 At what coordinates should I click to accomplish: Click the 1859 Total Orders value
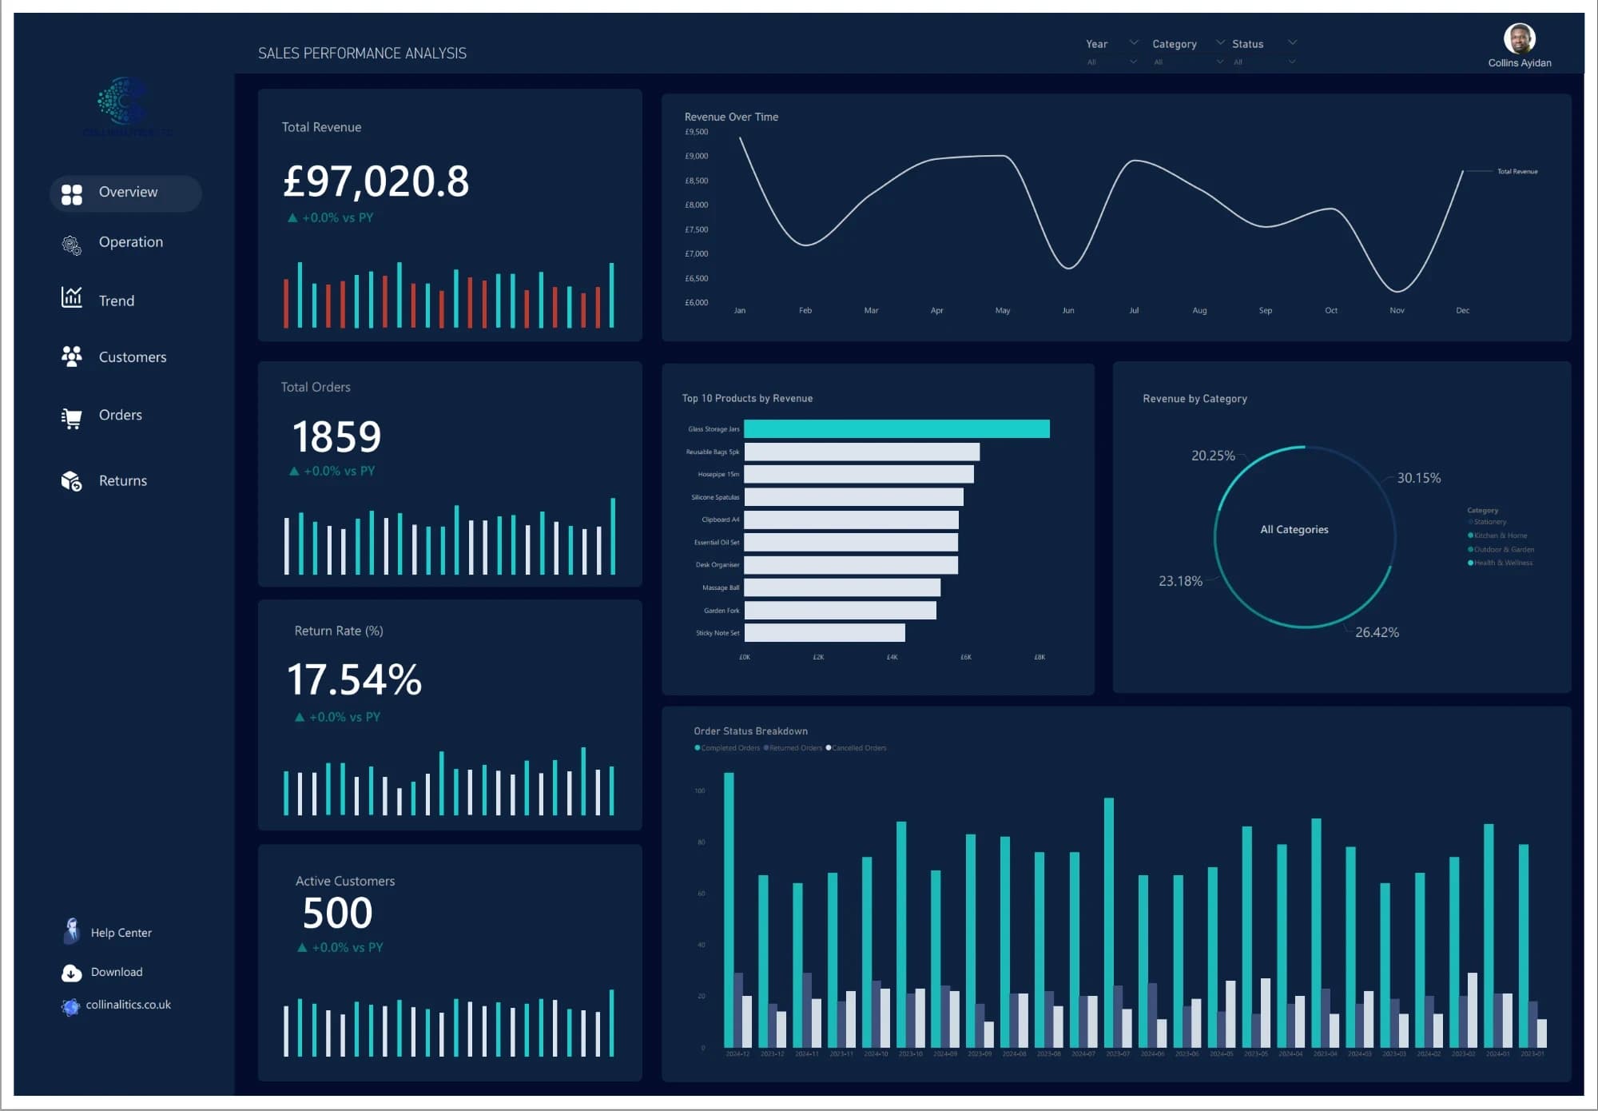336,436
